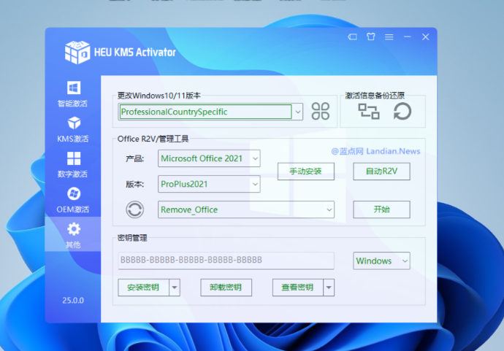The width and height of the screenshot is (504, 351).
Task: Click the 安装密钥 install key button
Action: [143, 288]
